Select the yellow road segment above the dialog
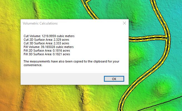This screenshot has width=182, height=111. pos(90,9)
